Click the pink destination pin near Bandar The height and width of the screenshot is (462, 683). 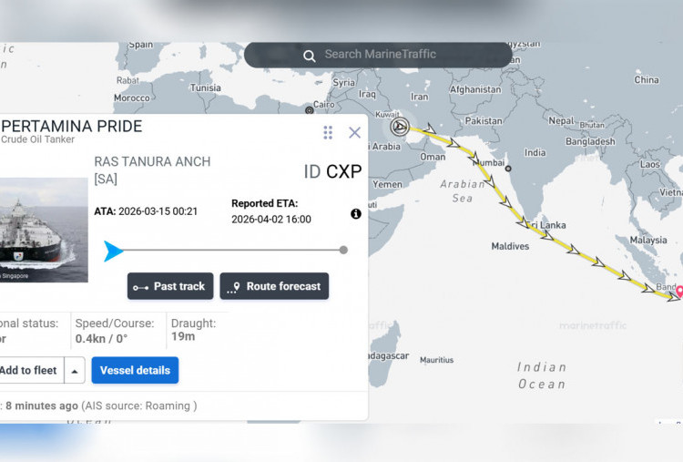click(679, 292)
